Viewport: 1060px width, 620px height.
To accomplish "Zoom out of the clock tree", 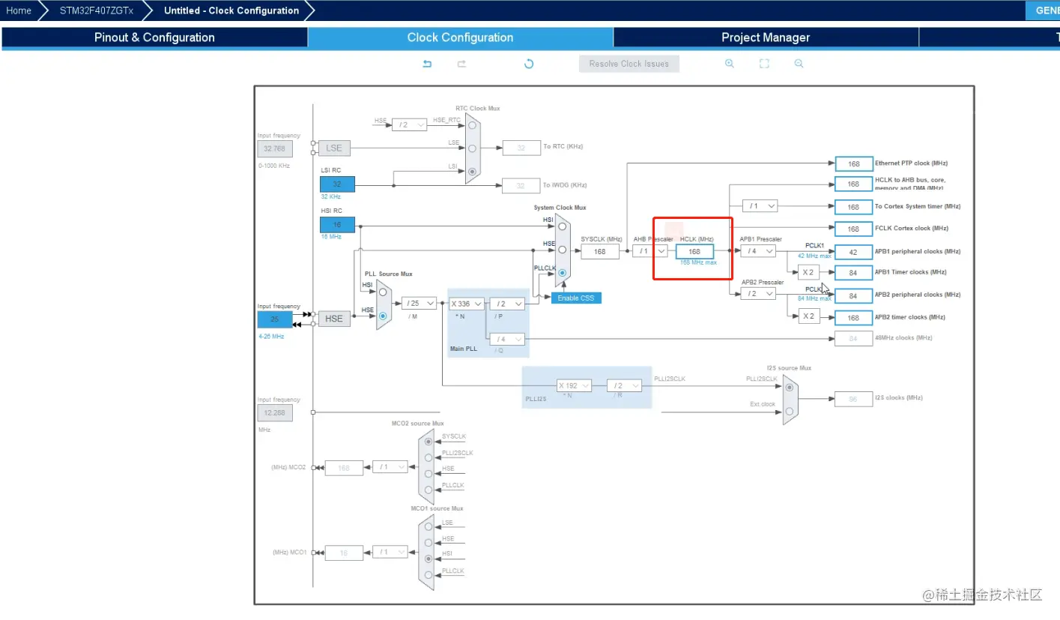I will point(799,64).
